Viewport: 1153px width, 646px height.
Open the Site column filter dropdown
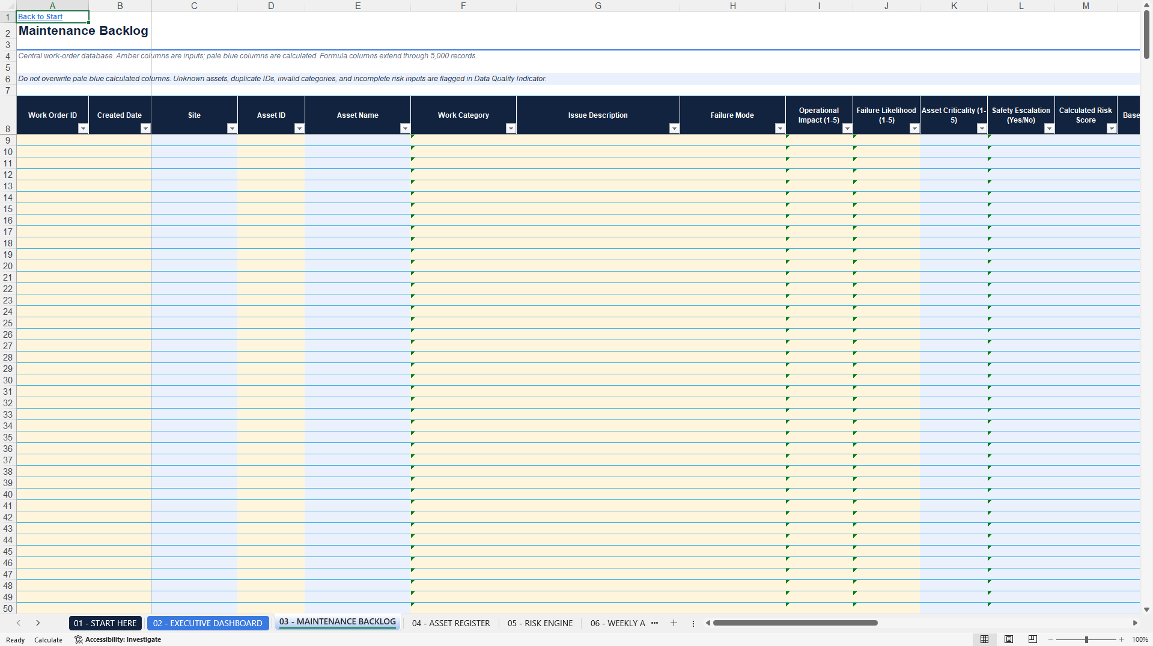[x=232, y=129]
